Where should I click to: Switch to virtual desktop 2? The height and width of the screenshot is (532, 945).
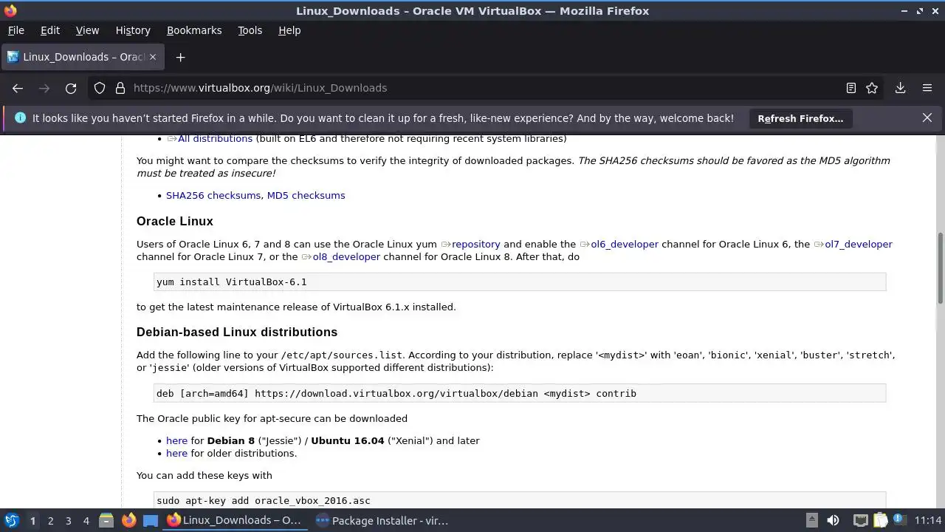(x=50, y=520)
